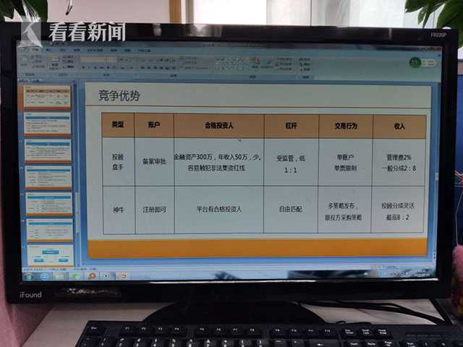This screenshot has width=463, height=347.
Task: Select the 多策略发布 cell
Action: click(344, 210)
